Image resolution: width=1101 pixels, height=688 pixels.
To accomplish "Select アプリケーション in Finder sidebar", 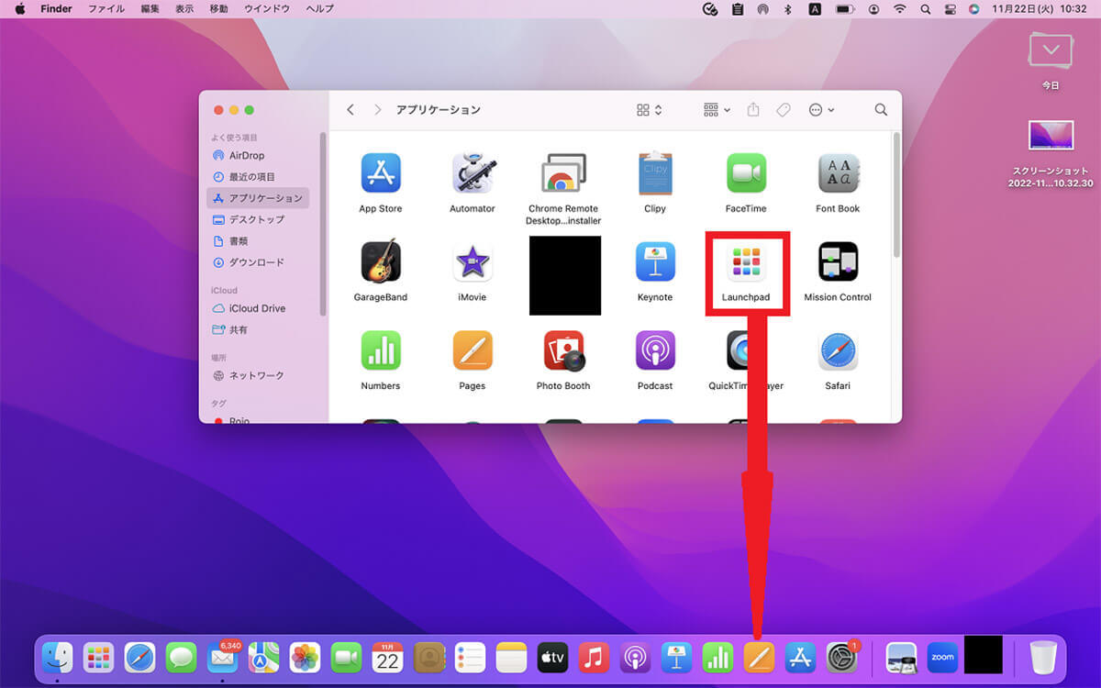I will (258, 198).
